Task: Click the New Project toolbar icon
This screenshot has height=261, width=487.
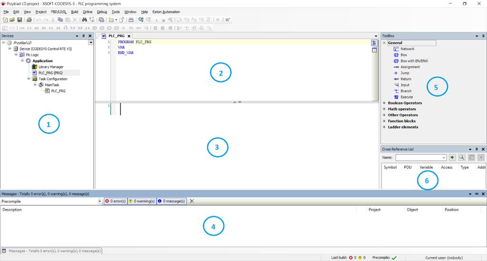Action: point(5,19)
